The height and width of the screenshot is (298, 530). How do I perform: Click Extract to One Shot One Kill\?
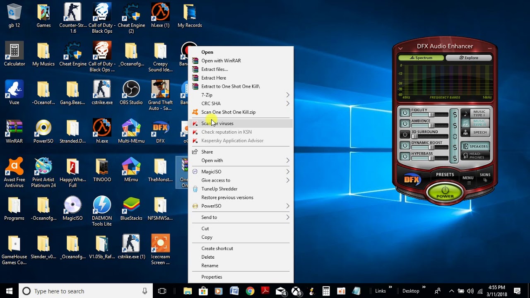241,86
